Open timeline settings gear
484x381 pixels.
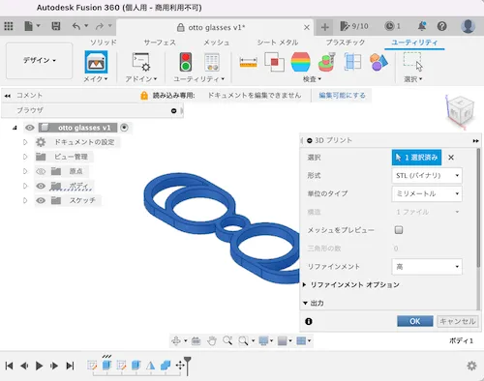[471, 366]
